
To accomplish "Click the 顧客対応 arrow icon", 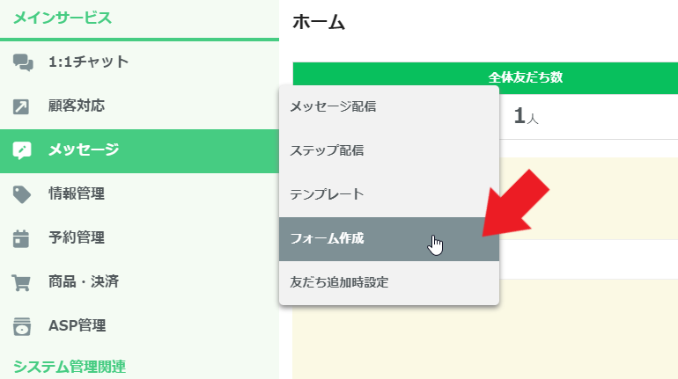I will point(21,106).
